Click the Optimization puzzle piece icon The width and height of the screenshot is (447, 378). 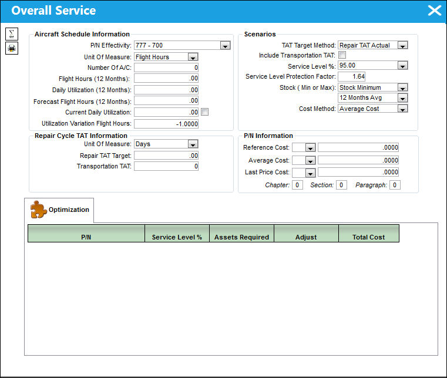[x=39, y=210]
